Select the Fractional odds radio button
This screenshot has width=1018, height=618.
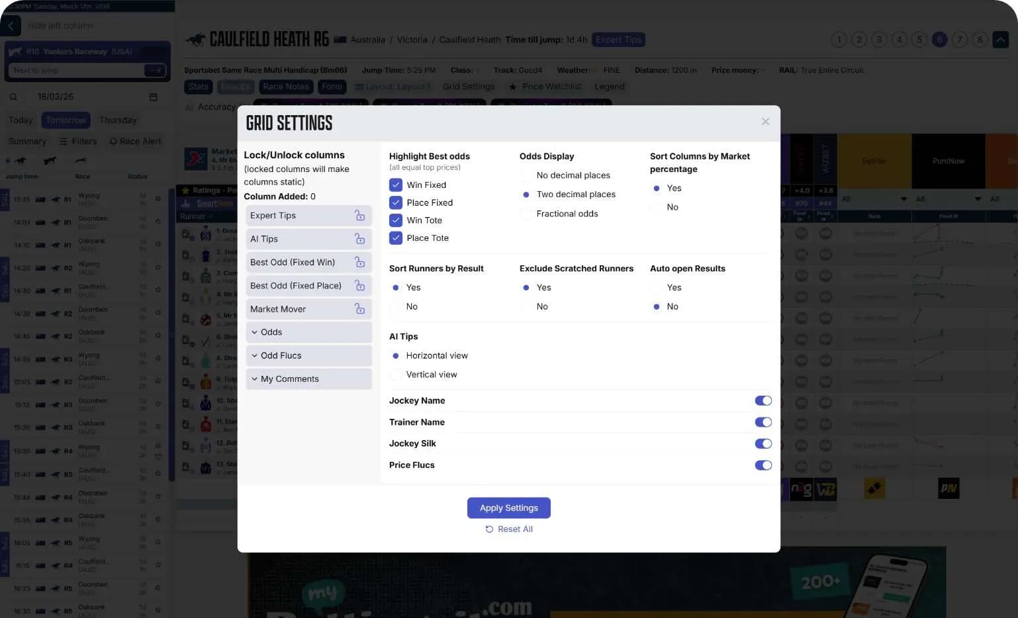coord(527,214)
